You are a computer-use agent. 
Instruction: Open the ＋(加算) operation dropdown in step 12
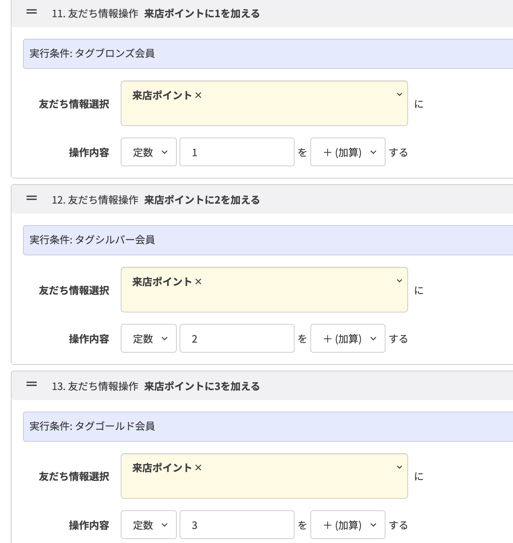coord(347,338)
